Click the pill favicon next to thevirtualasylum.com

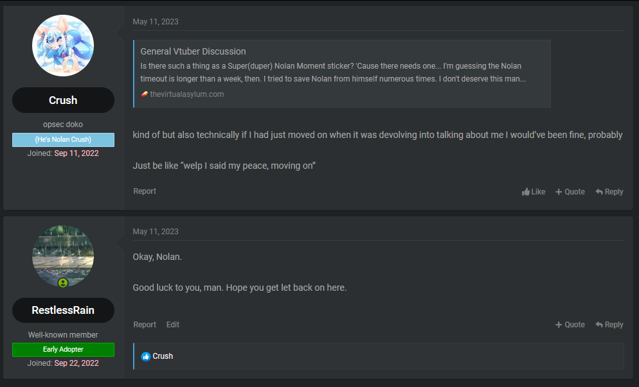(144, 94)
